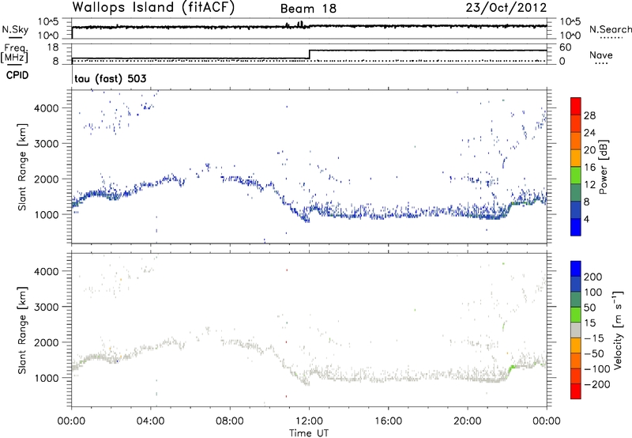Click the "Freq. [MHz]" axis label
Image resolution: width=632 pixels, height=438 pixels.
[x=16, y=54]
